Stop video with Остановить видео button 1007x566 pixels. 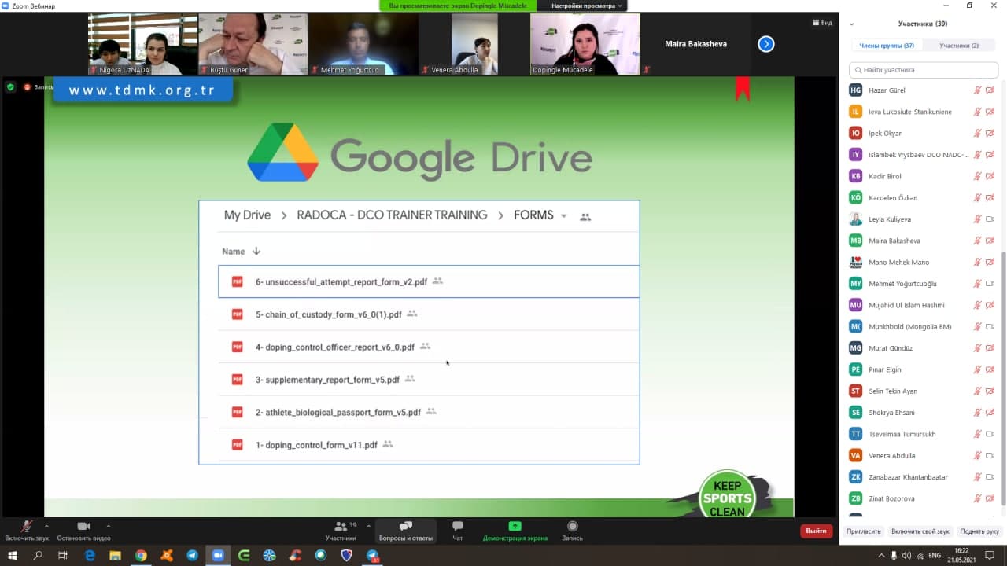[84, 531]
